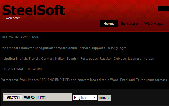Click the convert button
The image size is (169, 106).
click(x=105, y=98)
